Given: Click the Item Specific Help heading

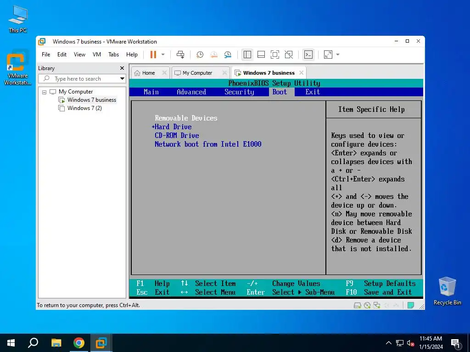Looking at the screenshot, I should pos(371,110).
